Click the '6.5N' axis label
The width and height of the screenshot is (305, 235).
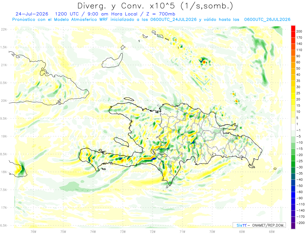[x=4, y=225]
